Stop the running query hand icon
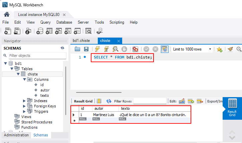242x143 pixels. point(124,49)
